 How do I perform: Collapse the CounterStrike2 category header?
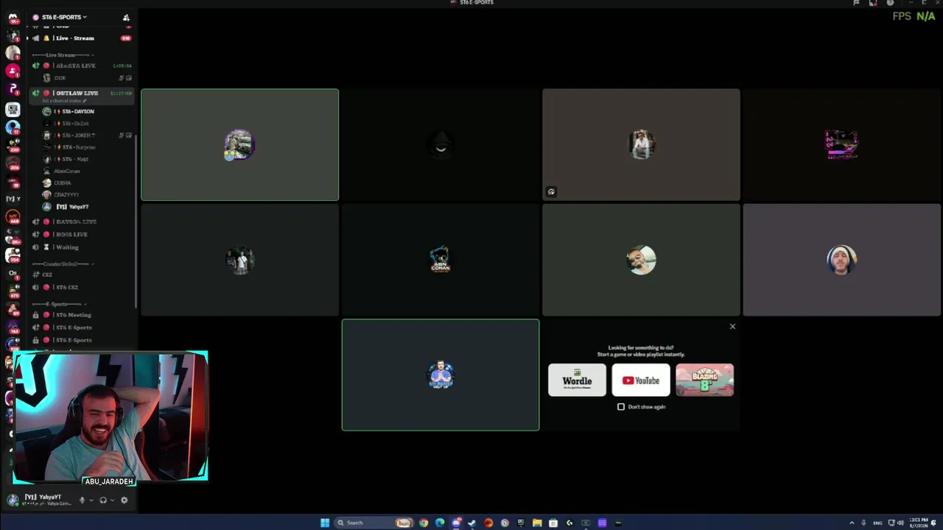pyautogui.click(x=63, y=264)
